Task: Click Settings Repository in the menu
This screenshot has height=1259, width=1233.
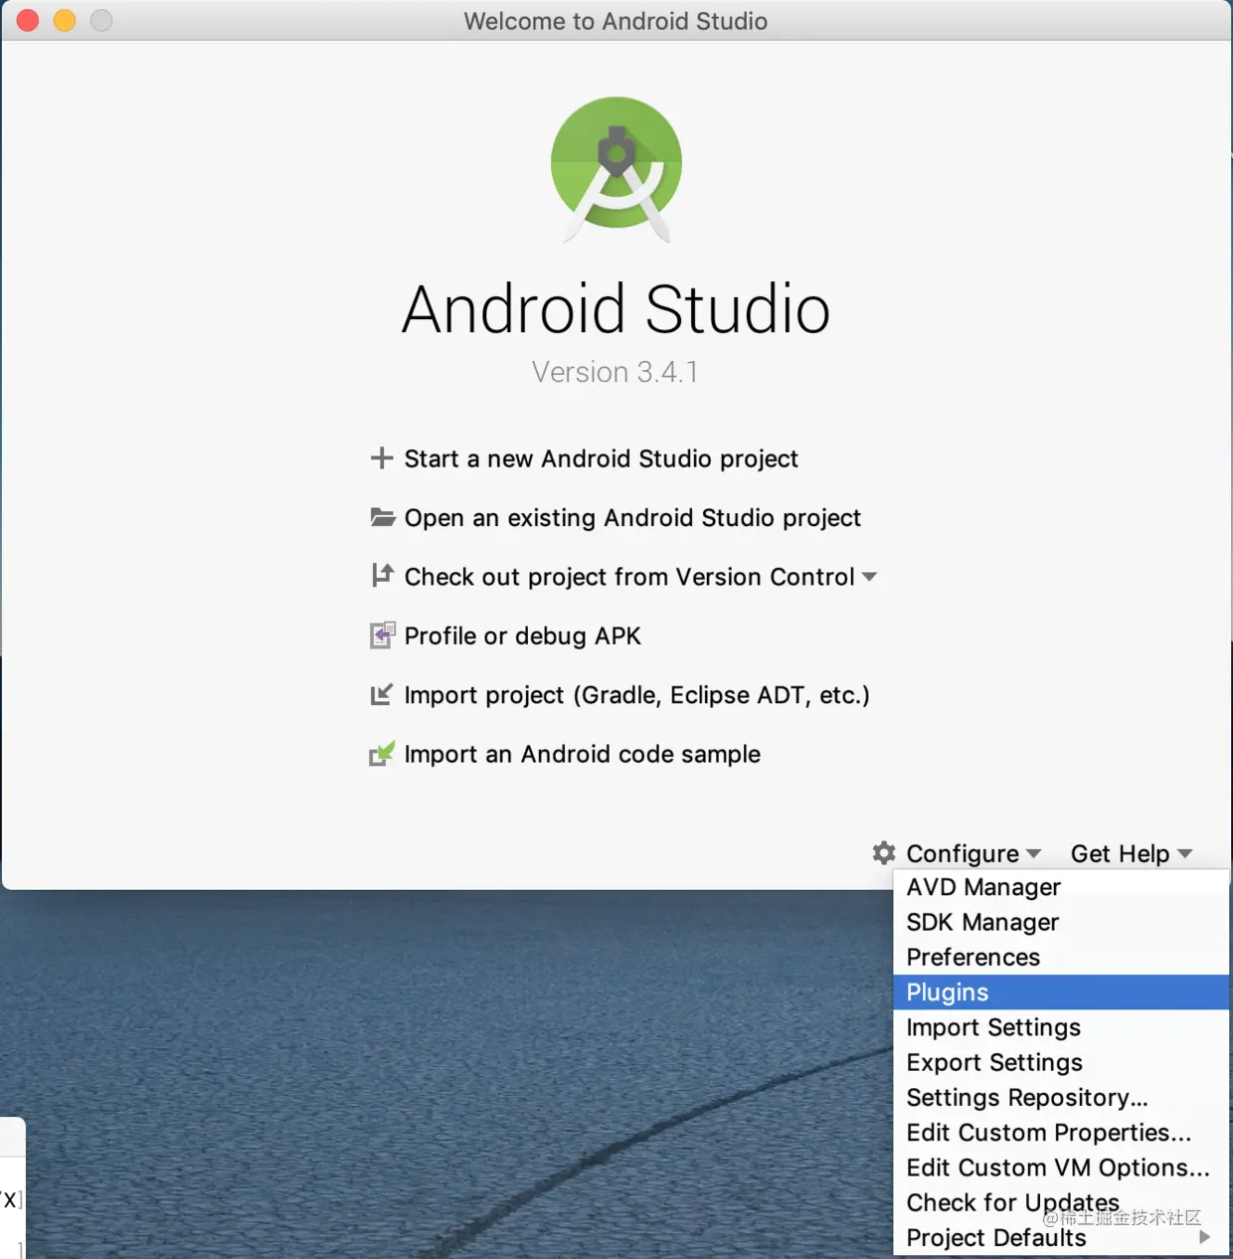Action: [1027, 1097]
